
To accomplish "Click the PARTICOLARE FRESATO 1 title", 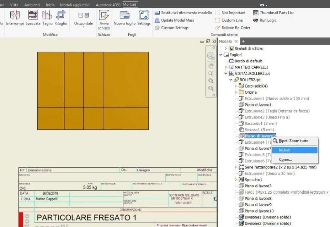I will (x=86, y=217).
